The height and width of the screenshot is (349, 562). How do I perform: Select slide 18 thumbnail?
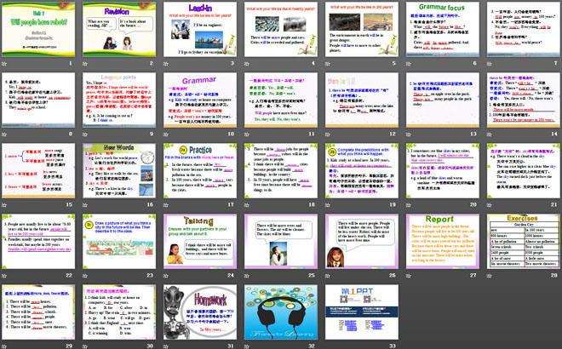point(281,171)
